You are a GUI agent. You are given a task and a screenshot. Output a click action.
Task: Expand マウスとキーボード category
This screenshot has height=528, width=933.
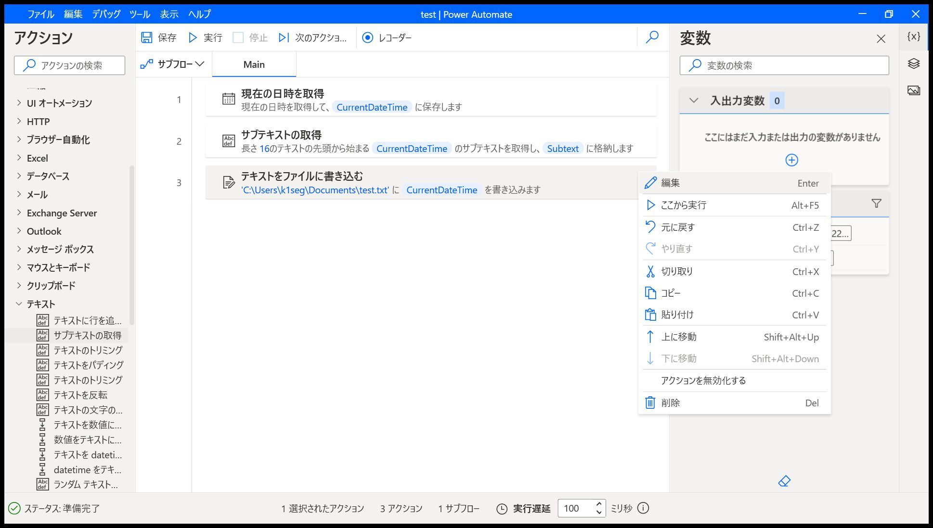pyautogui.click(x=19, y=267)
